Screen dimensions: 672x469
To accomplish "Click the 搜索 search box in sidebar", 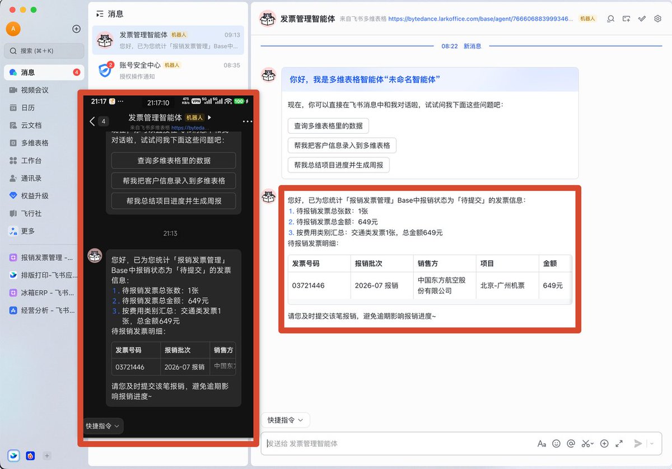I will pos(44,50).
